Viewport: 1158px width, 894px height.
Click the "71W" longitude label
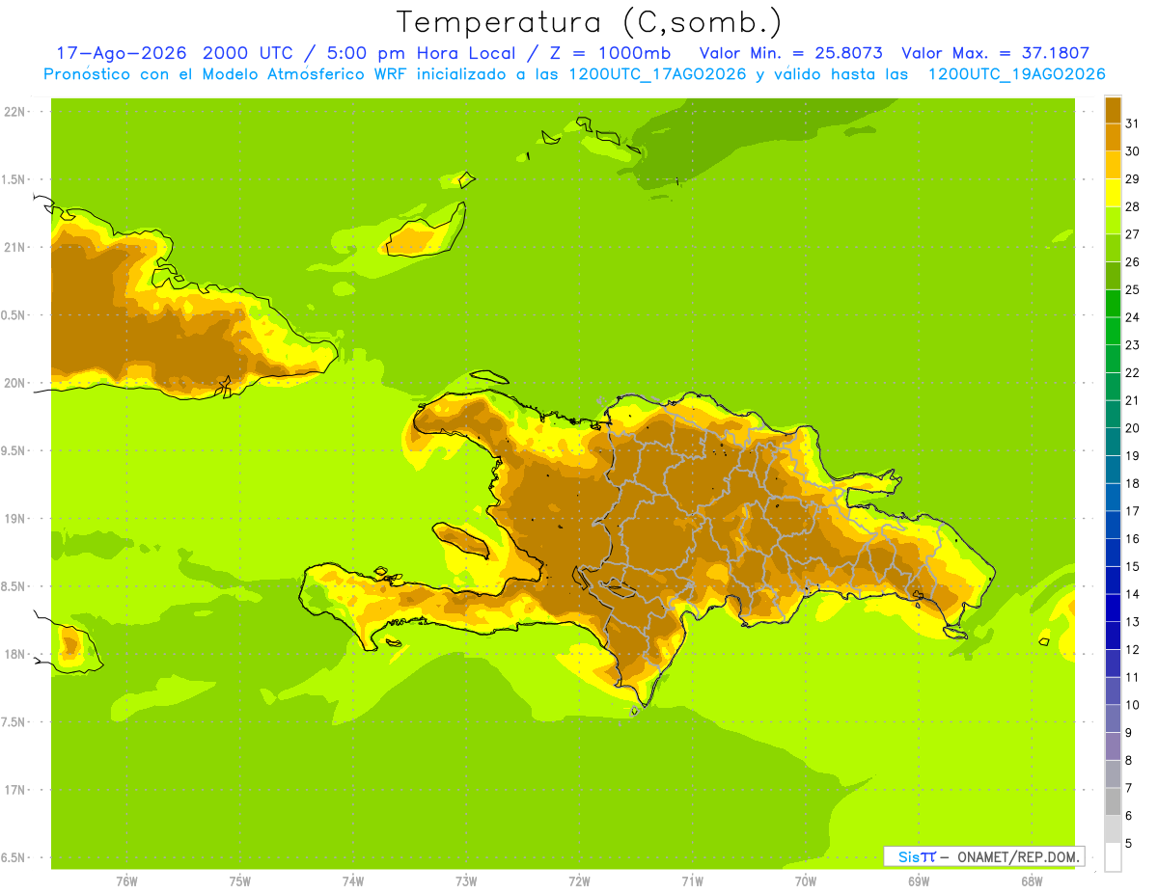[x=692, y=881]
